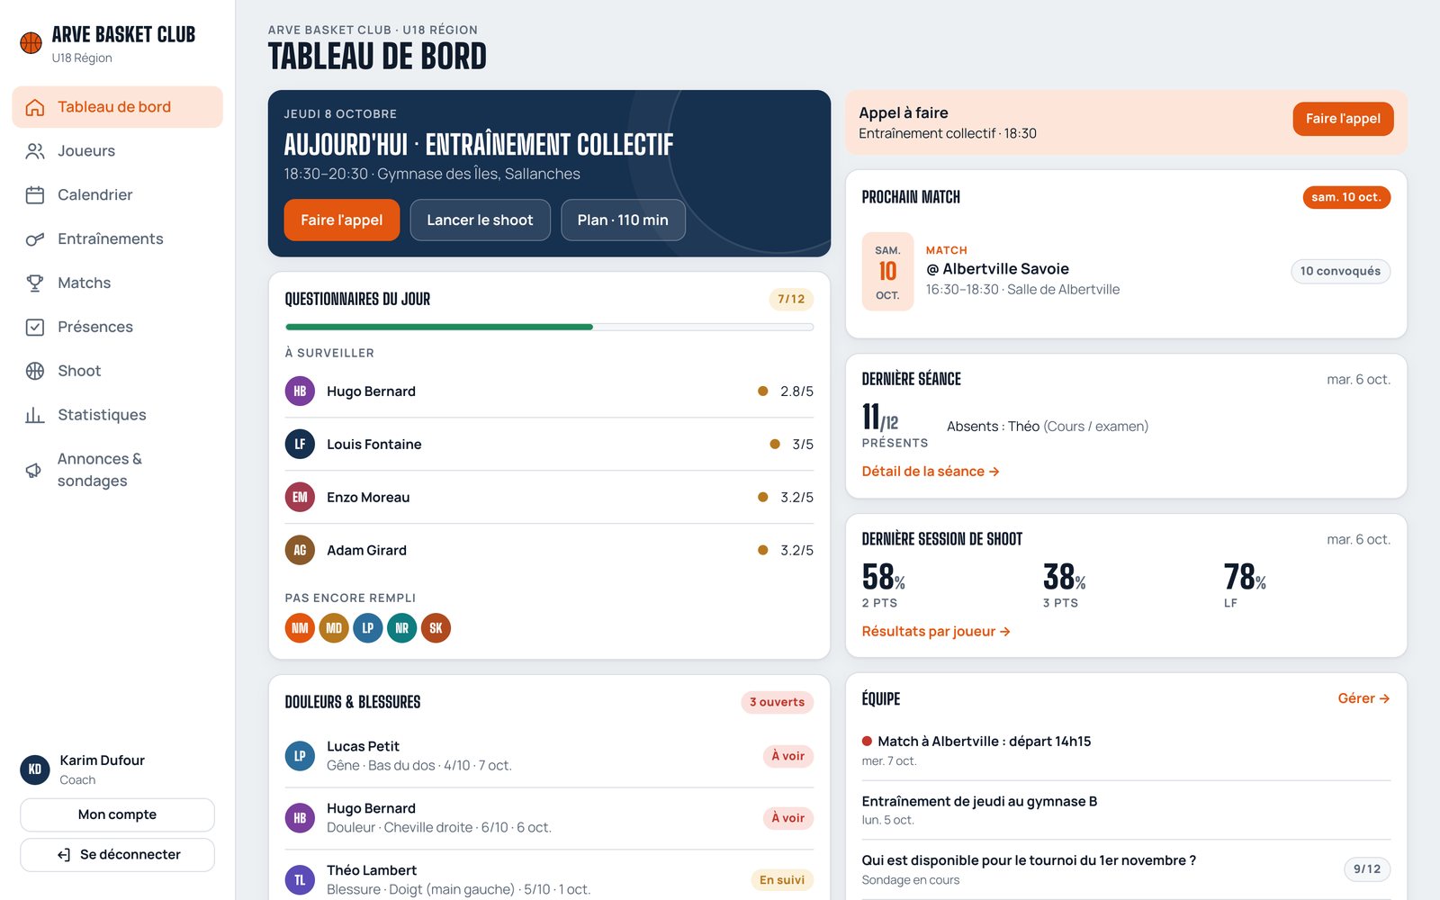Image resolution: width=1440 pixels, height=900 pixels.
Task: Click Lancer le shoot button
Action: coord(480,220)
